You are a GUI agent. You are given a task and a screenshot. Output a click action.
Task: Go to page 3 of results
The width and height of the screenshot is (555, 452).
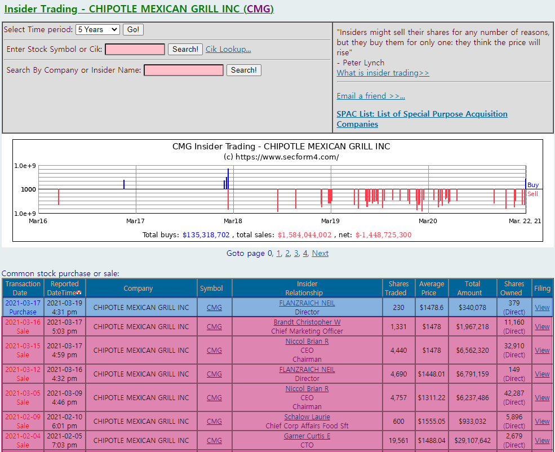296,254
